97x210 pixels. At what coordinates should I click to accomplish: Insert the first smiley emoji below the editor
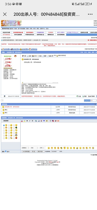pyautogui.click(x=49, y=148)
